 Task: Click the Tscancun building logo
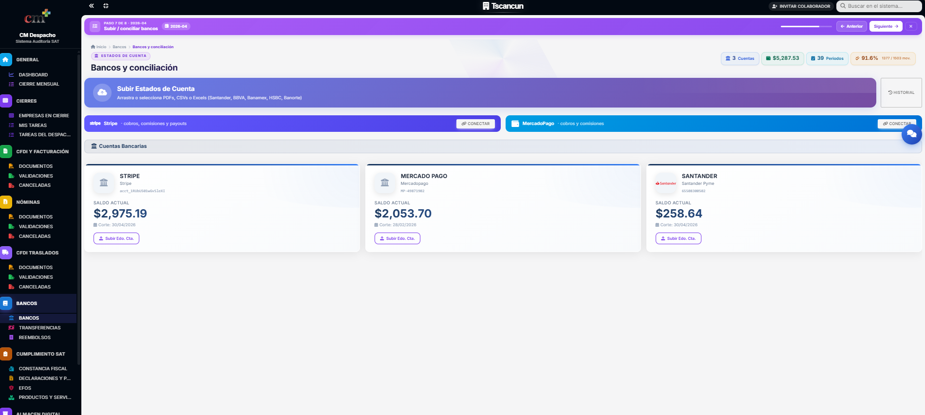pos(486,6)
